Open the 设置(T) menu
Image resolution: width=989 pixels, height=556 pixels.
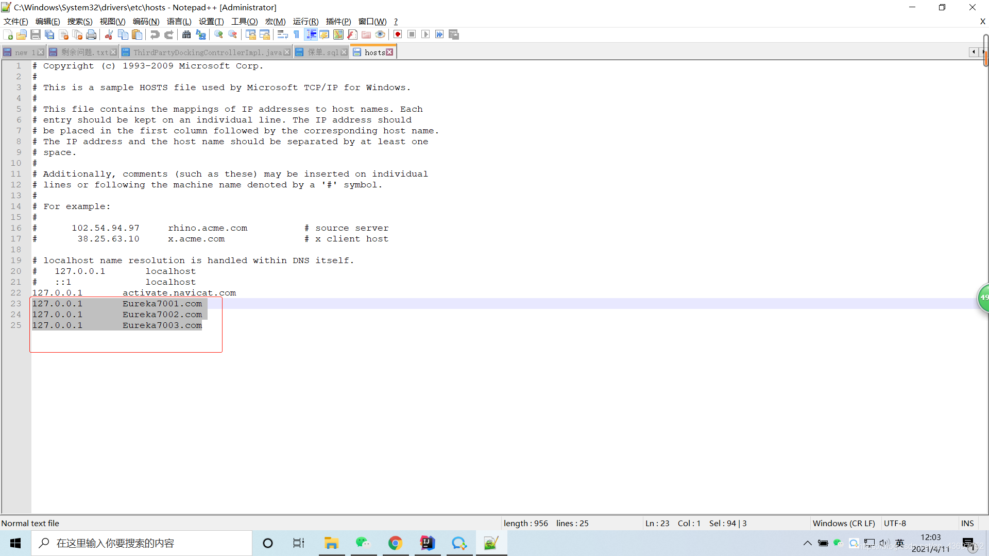click(x=211, y=21)
